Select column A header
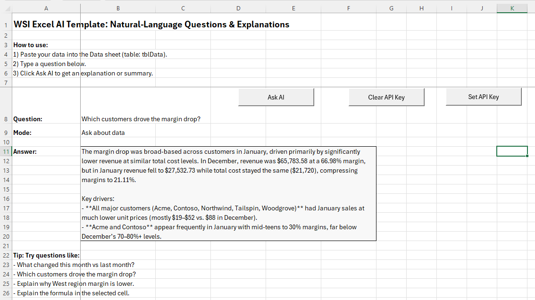 (x=46, y=8)
